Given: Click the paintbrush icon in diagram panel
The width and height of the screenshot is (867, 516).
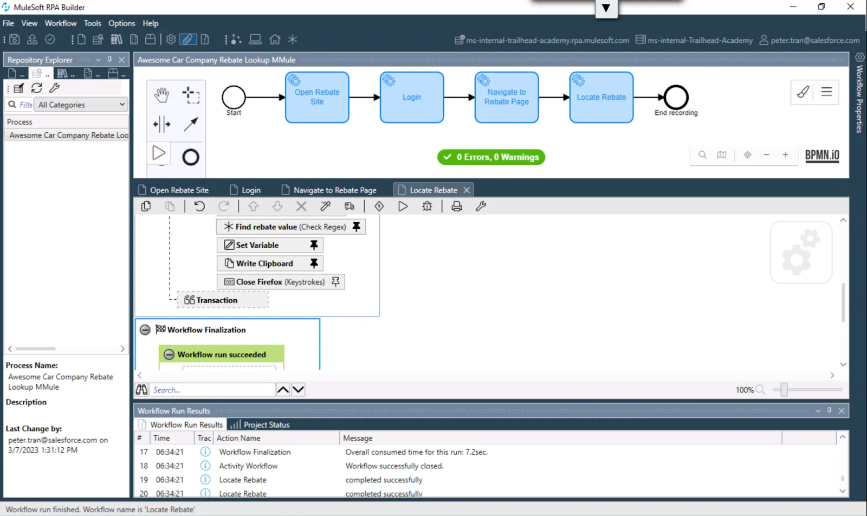Looking at the screenshot, I should [803, 92].
